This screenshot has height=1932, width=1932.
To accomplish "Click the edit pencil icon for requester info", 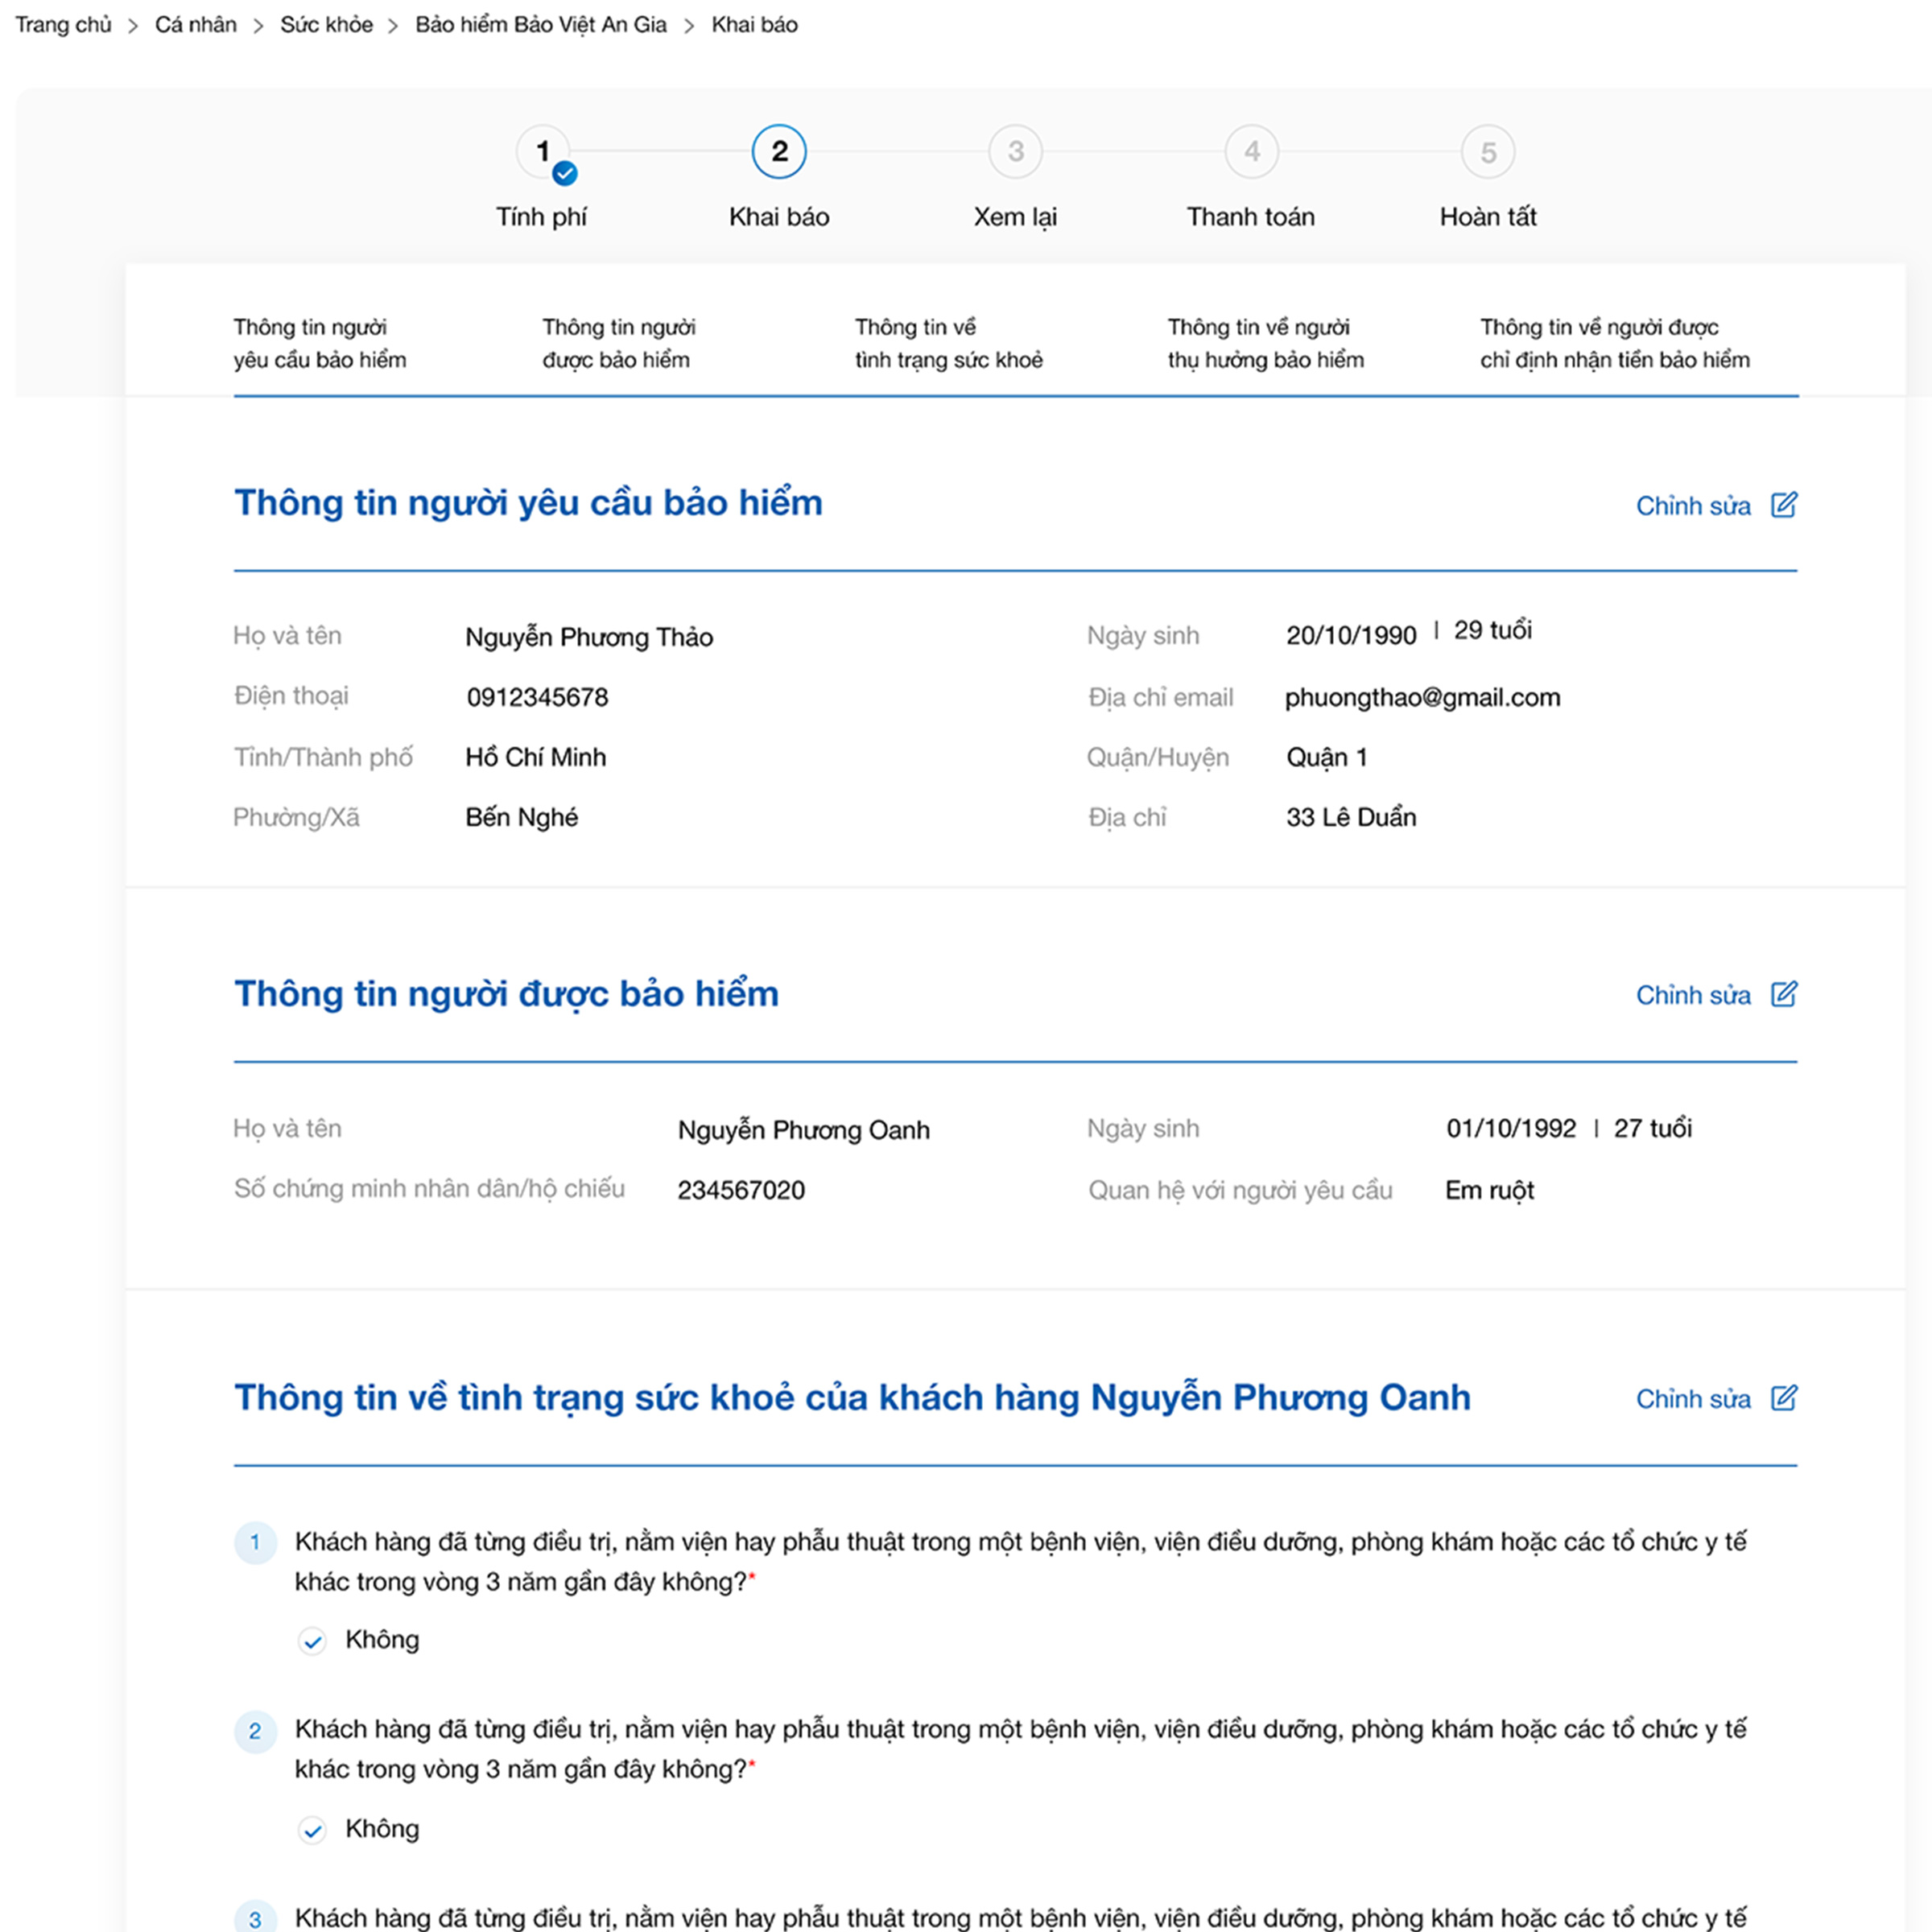I will [x=1784, y=505].
